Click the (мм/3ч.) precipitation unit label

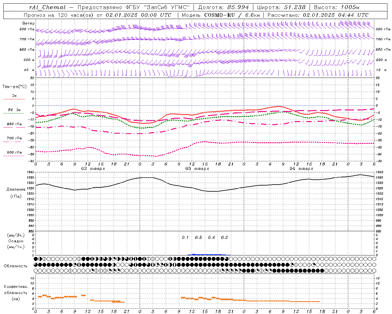[16, 235]
